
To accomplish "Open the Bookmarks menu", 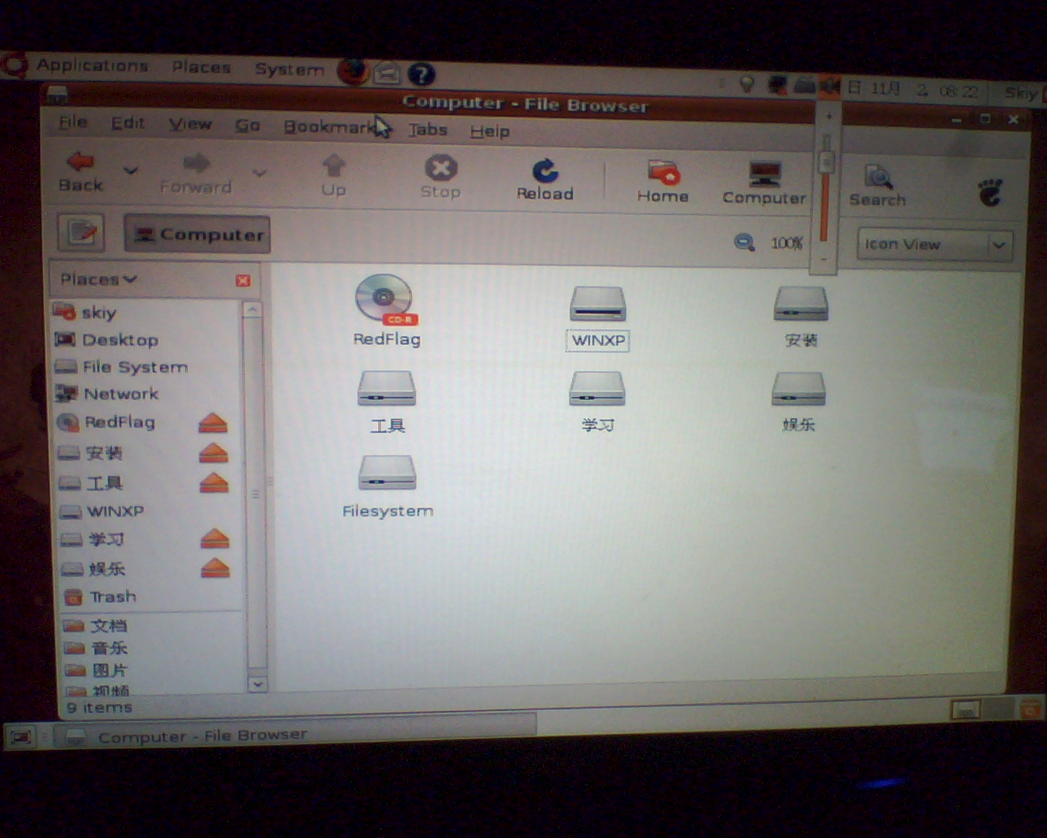I will click(x=330, y=127).
